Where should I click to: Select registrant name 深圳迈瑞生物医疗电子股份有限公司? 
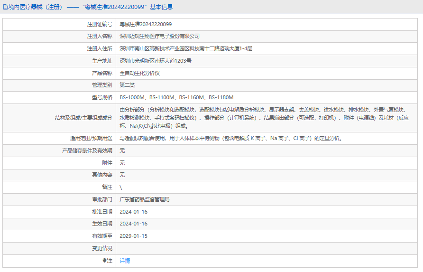[159, 36]
